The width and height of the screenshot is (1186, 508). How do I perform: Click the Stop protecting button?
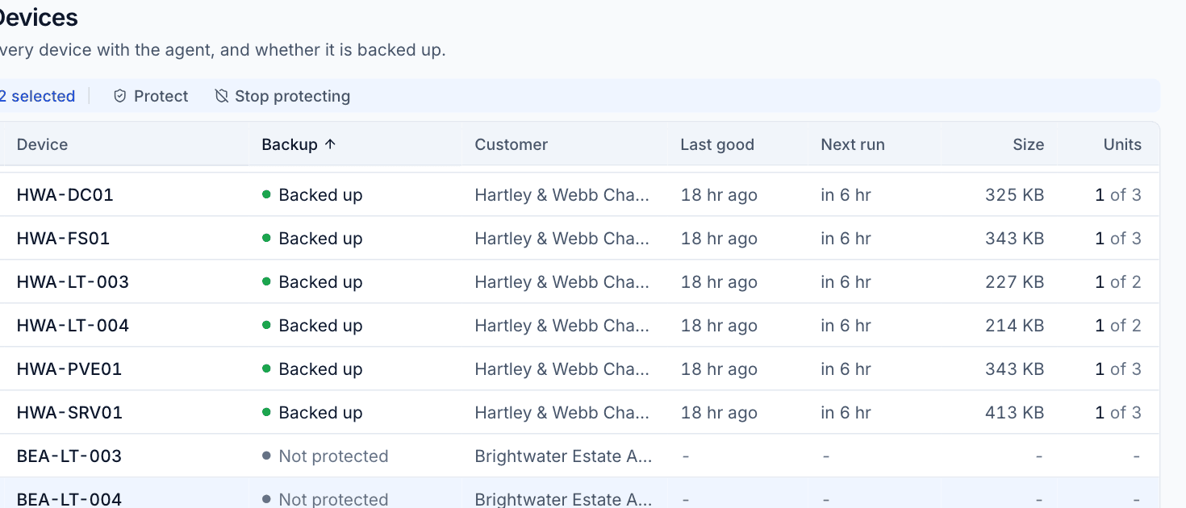pyautogui.click(x=282, y=96)
